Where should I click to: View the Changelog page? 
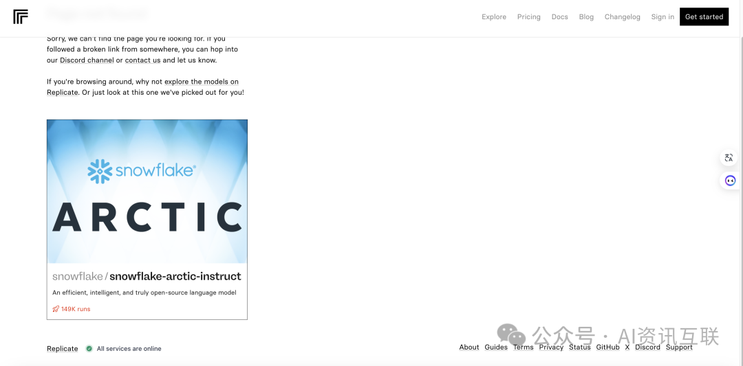[x=622, y=17]
